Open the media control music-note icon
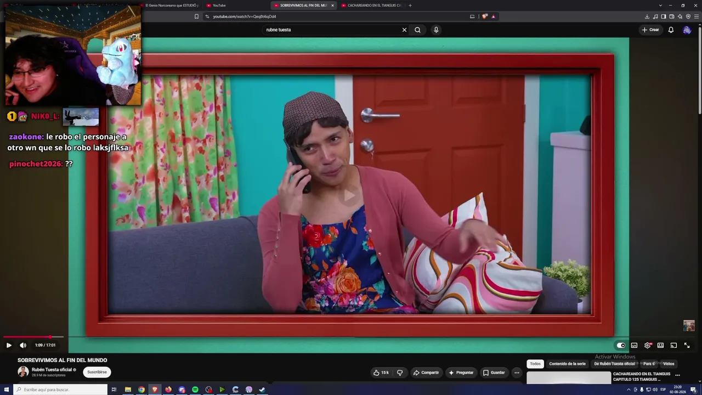The width and height of the screenshot is (702, 395). coord(655,16)
